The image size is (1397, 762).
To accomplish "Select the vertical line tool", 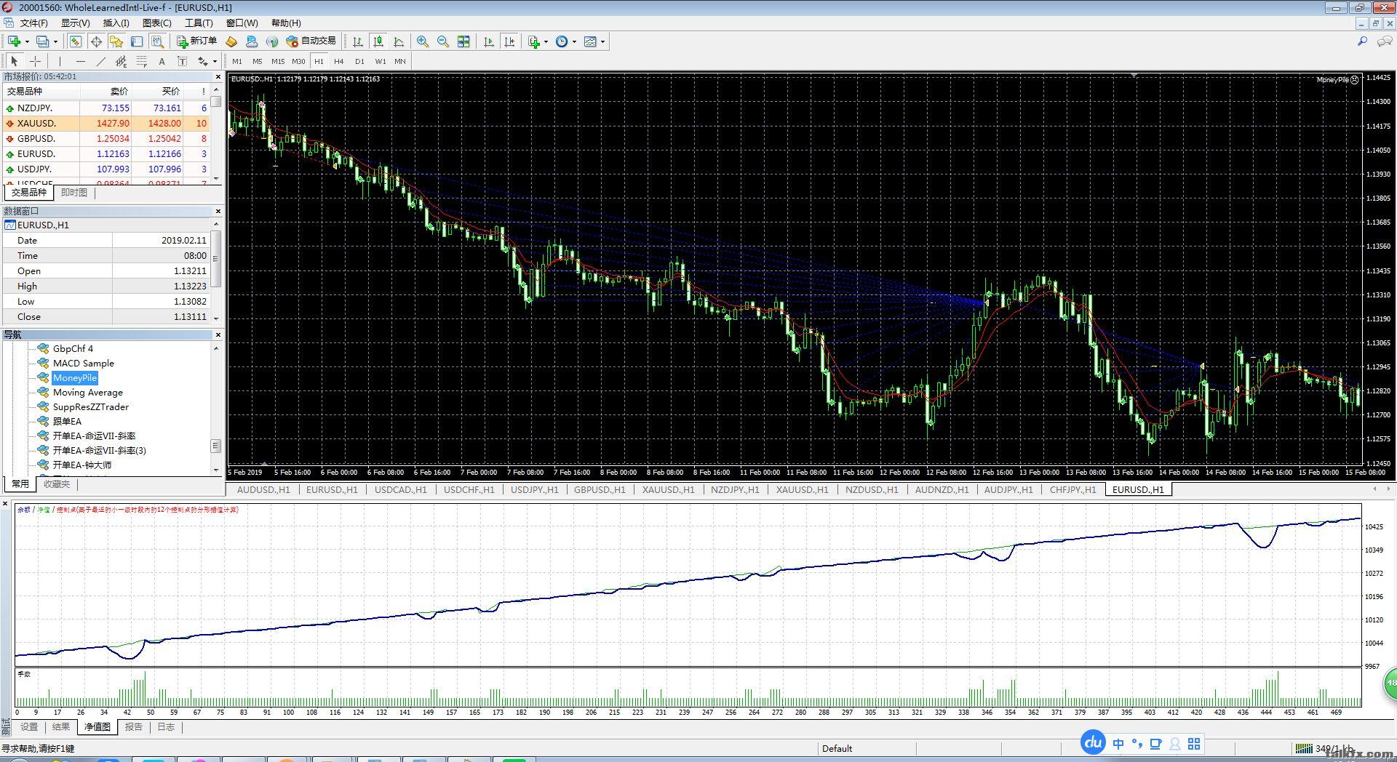I will point(60,61).
